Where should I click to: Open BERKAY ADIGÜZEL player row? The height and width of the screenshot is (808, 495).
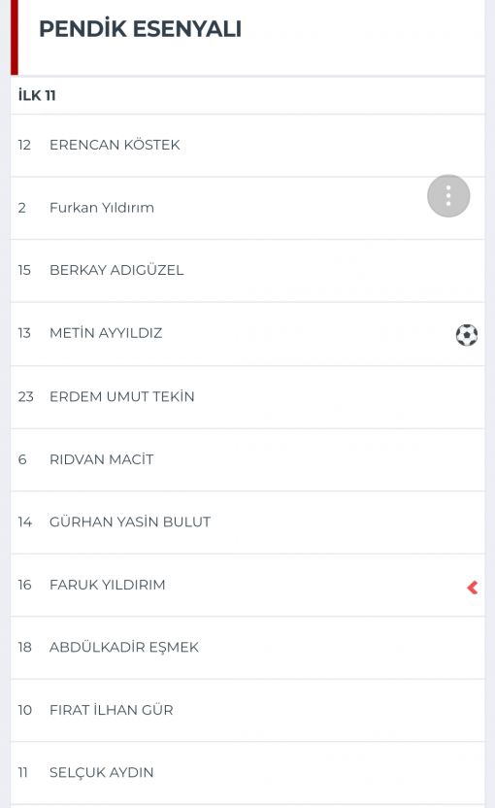[247, 271]
